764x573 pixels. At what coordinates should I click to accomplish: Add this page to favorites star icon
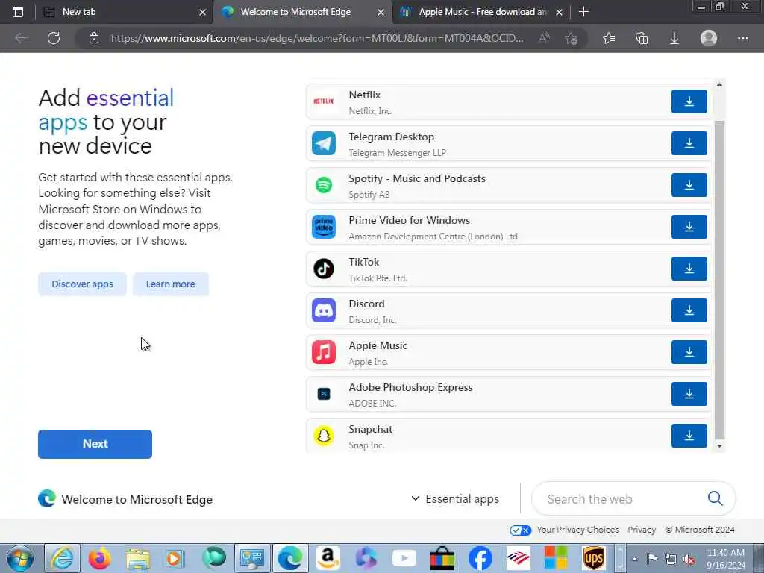pyautogui.click(x=571, y=38)
